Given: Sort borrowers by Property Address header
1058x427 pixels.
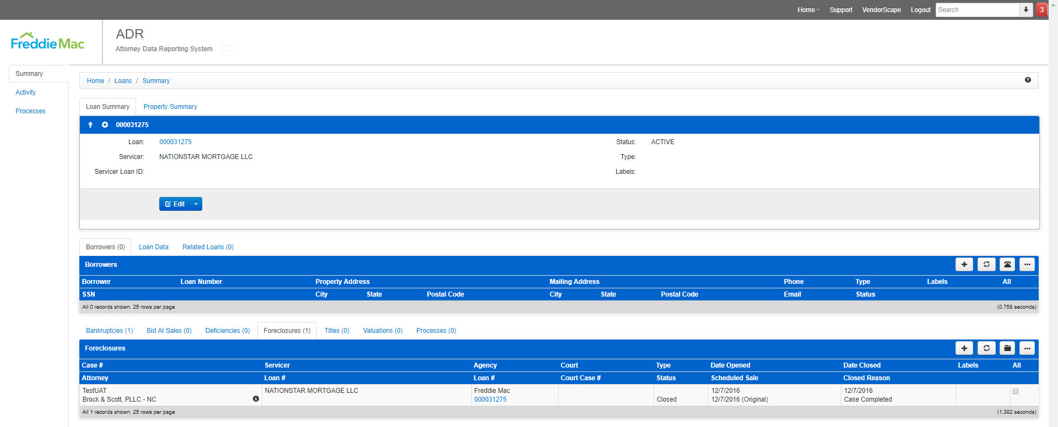Looking at the screenshot, I should [x=342, y=282].
